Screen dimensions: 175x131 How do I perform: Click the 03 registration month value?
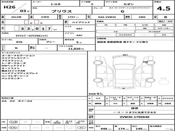(x=23, y=11)
